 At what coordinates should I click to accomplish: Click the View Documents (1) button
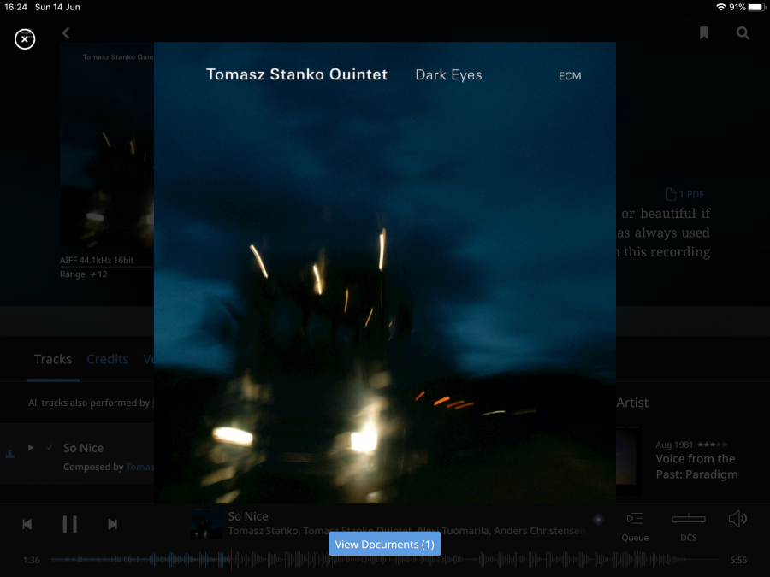click(x=384, y=544)
